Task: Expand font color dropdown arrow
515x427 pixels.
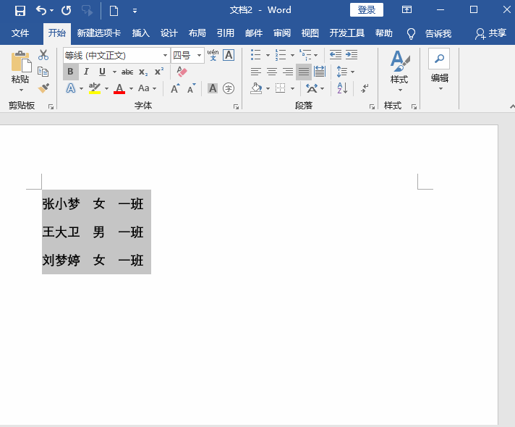Action: (x=131, y=88)
